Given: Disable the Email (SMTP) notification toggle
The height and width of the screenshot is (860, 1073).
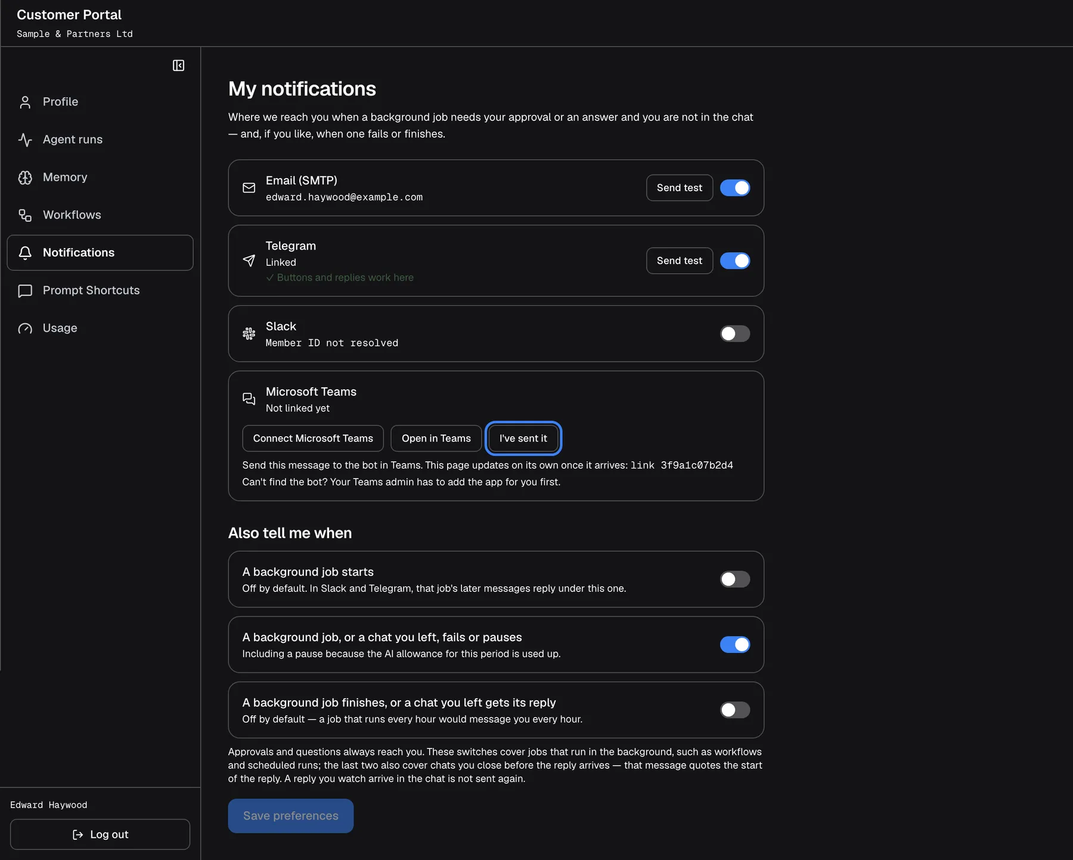Looking at the screenshot, I should click(x=735, y=188).
